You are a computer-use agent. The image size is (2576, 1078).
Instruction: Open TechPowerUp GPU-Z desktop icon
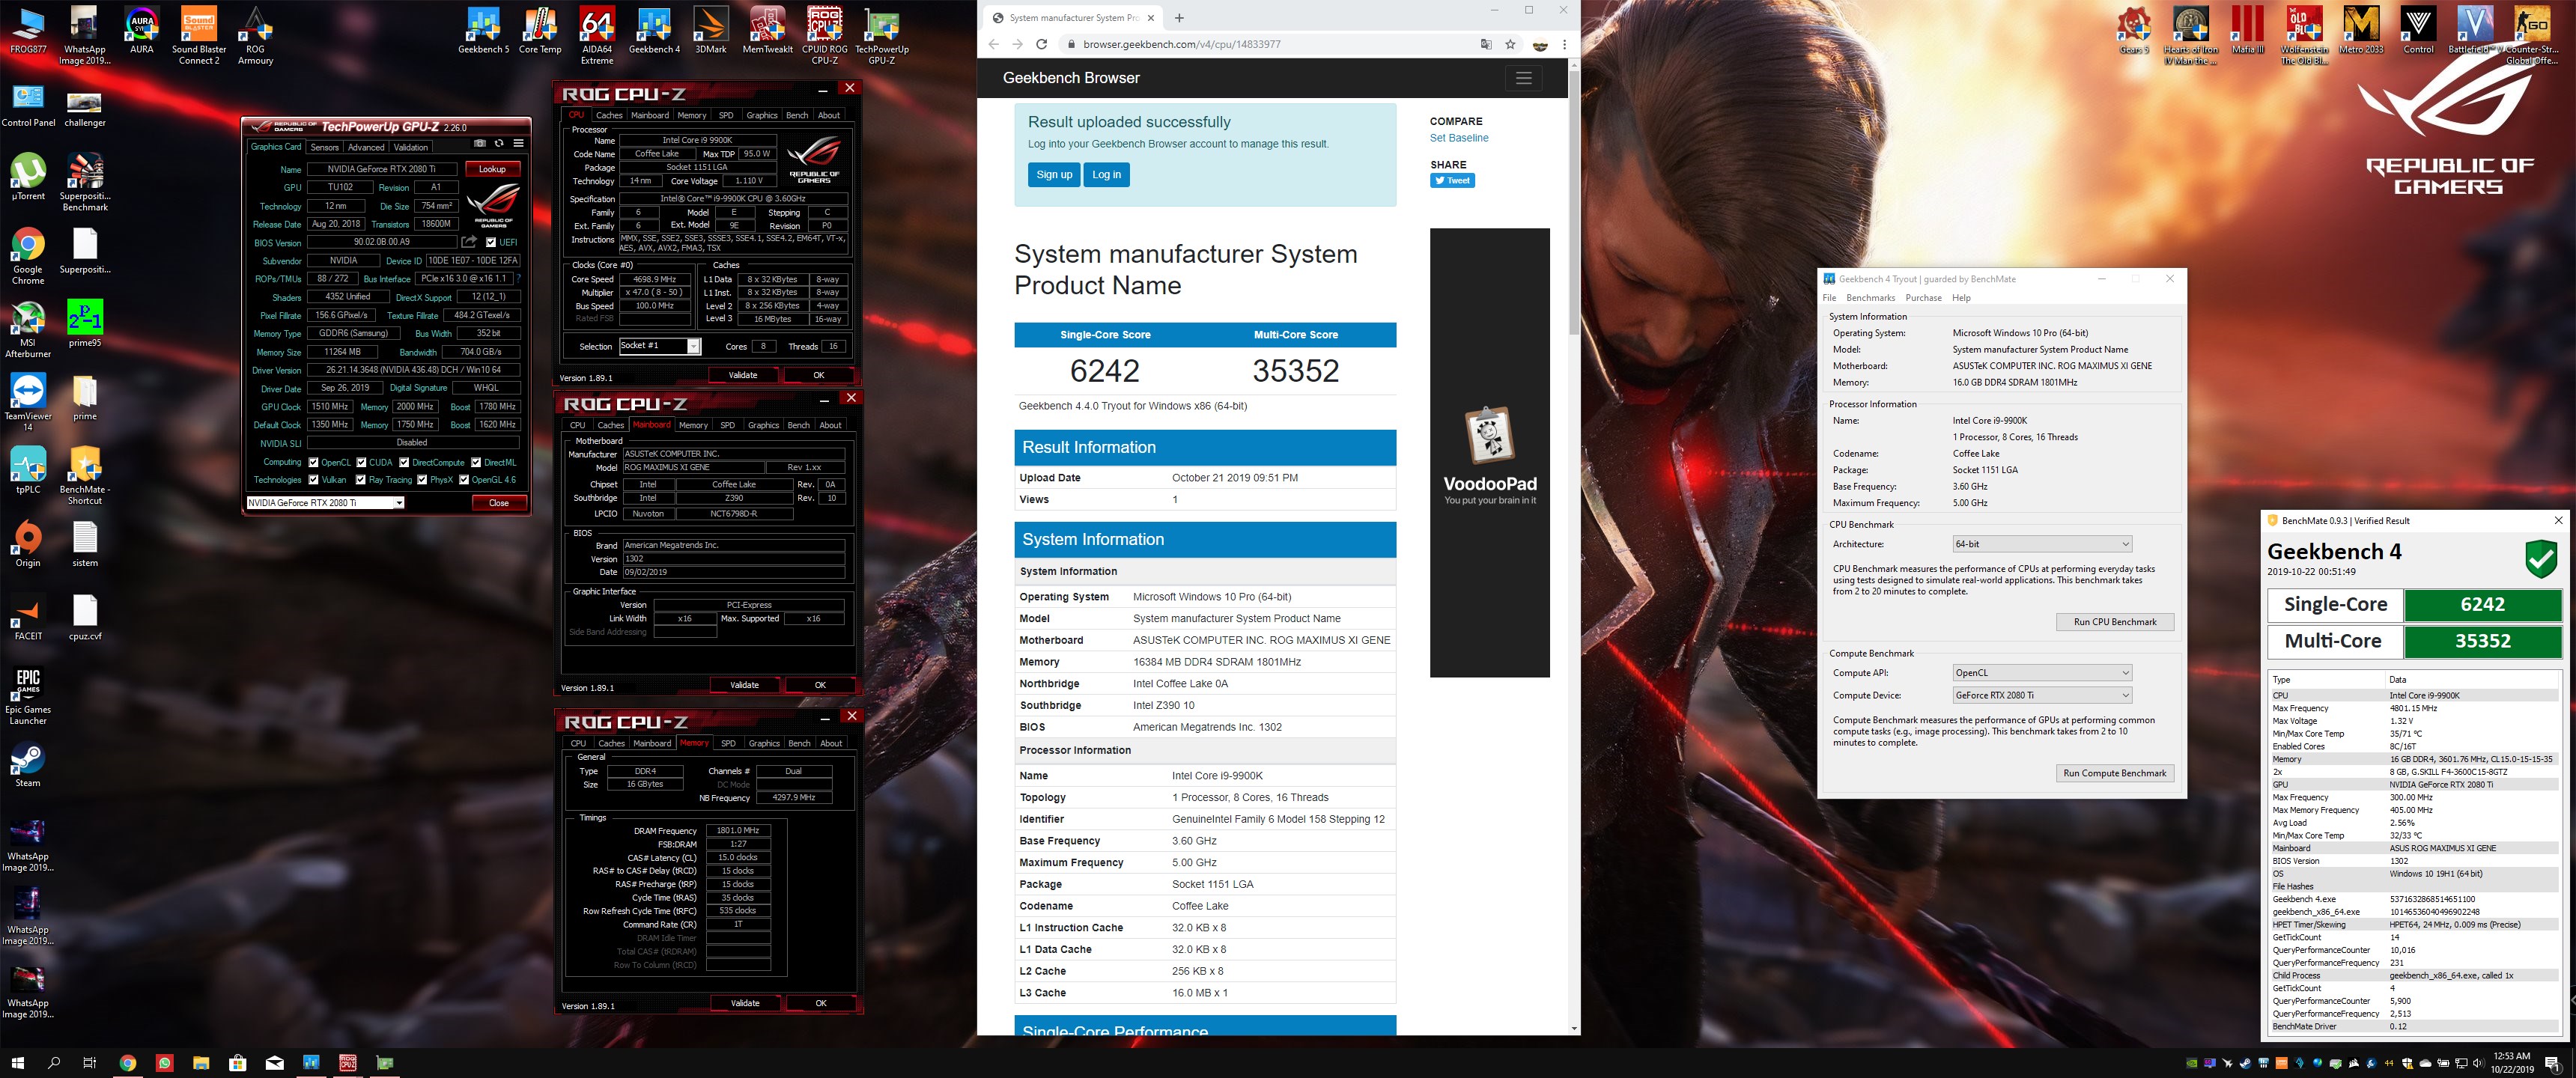point(882,36)
